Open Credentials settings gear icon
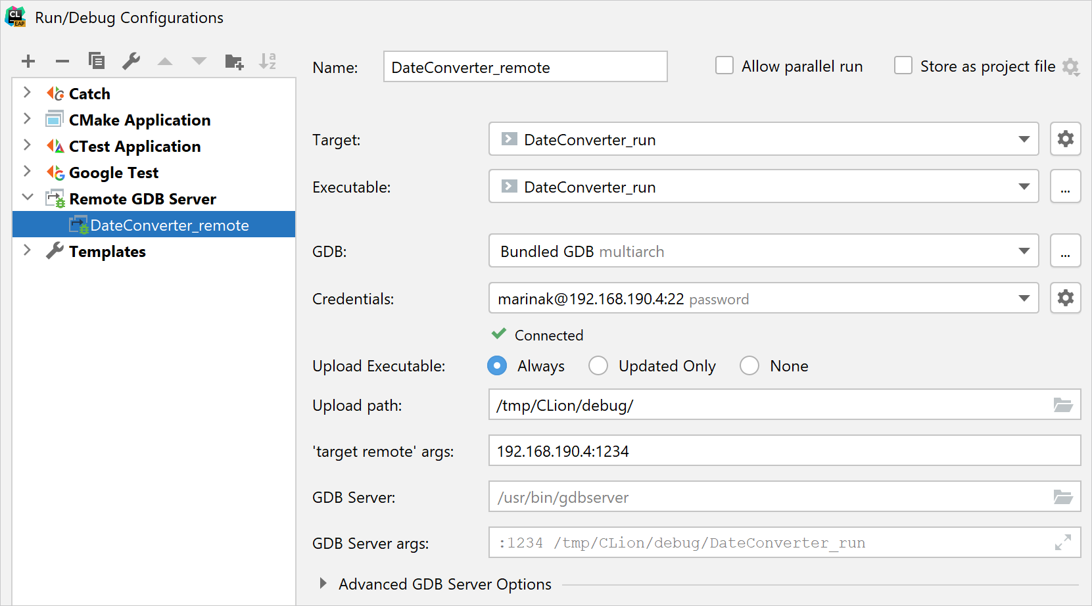 (1065, 298)
